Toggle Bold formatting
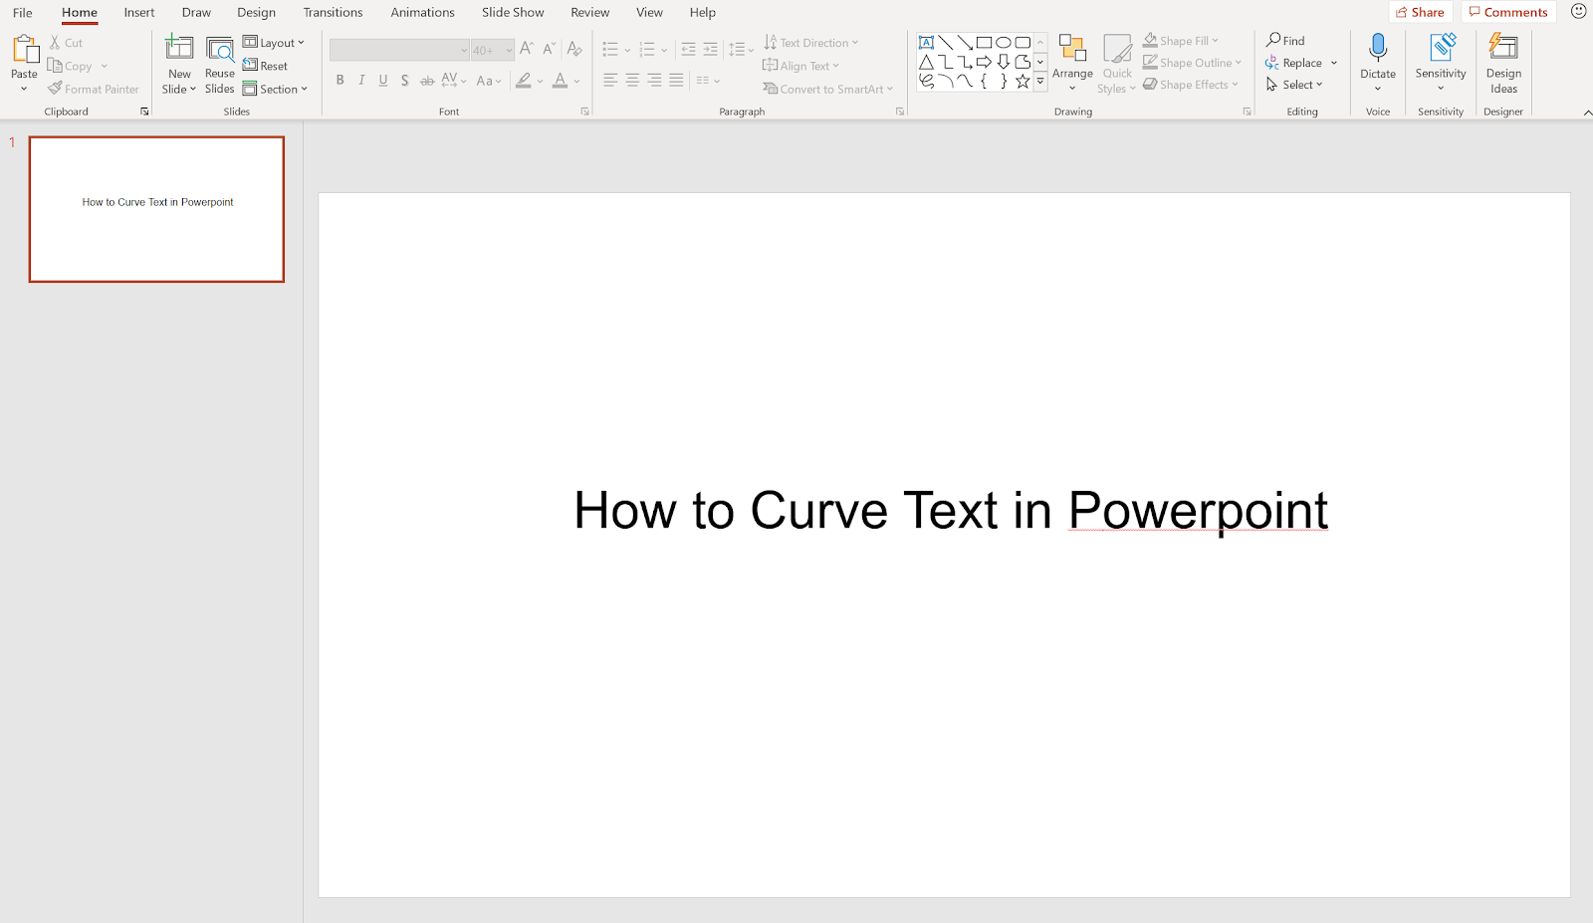 pyautogui.click(x=341, y=81)
